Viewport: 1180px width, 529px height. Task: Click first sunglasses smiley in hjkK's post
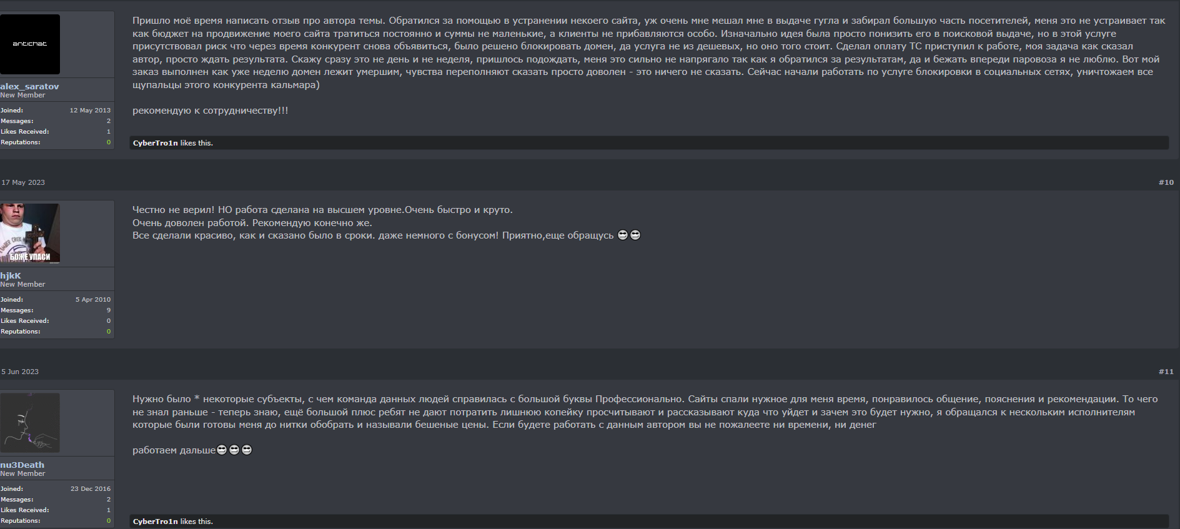(623, 235)
